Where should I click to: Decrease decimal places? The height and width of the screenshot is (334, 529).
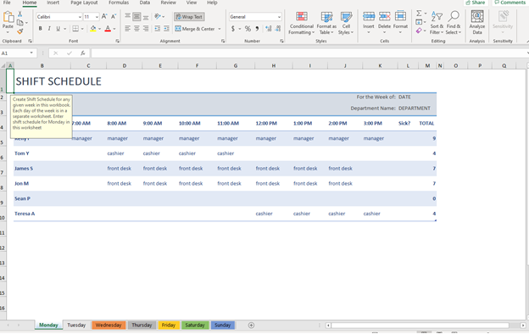278,29
